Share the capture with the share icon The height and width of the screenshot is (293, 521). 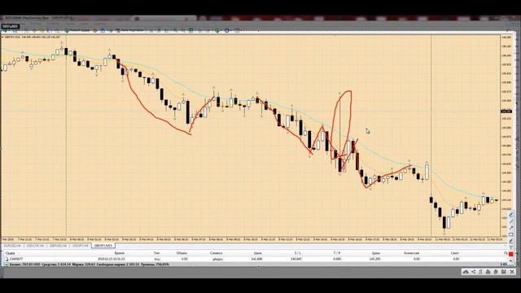[x=474, y=272]
